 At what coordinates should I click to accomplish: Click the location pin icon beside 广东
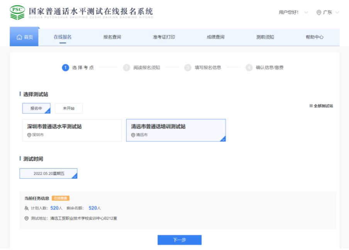pos(319,12)
